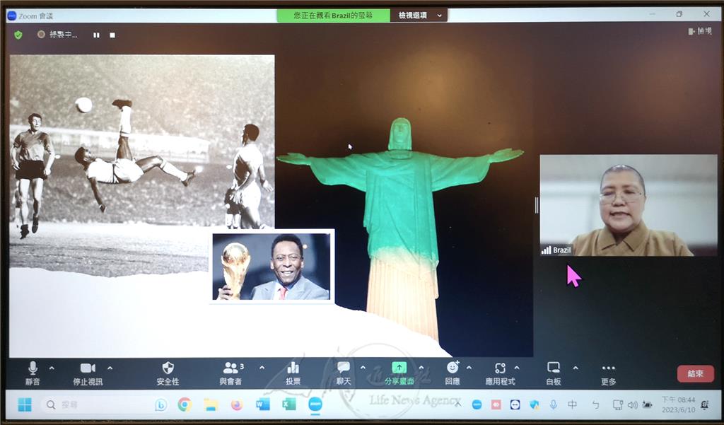Stop the recording
This screenshot has width=724, height=425.
point(112,35)
